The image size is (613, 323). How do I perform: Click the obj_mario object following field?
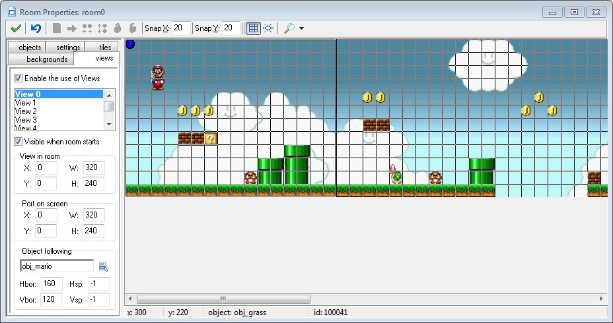click(x=57, y=266)
